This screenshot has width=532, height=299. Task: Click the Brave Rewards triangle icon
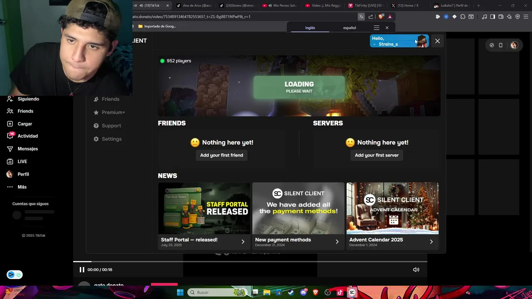[x=390, y=17]
